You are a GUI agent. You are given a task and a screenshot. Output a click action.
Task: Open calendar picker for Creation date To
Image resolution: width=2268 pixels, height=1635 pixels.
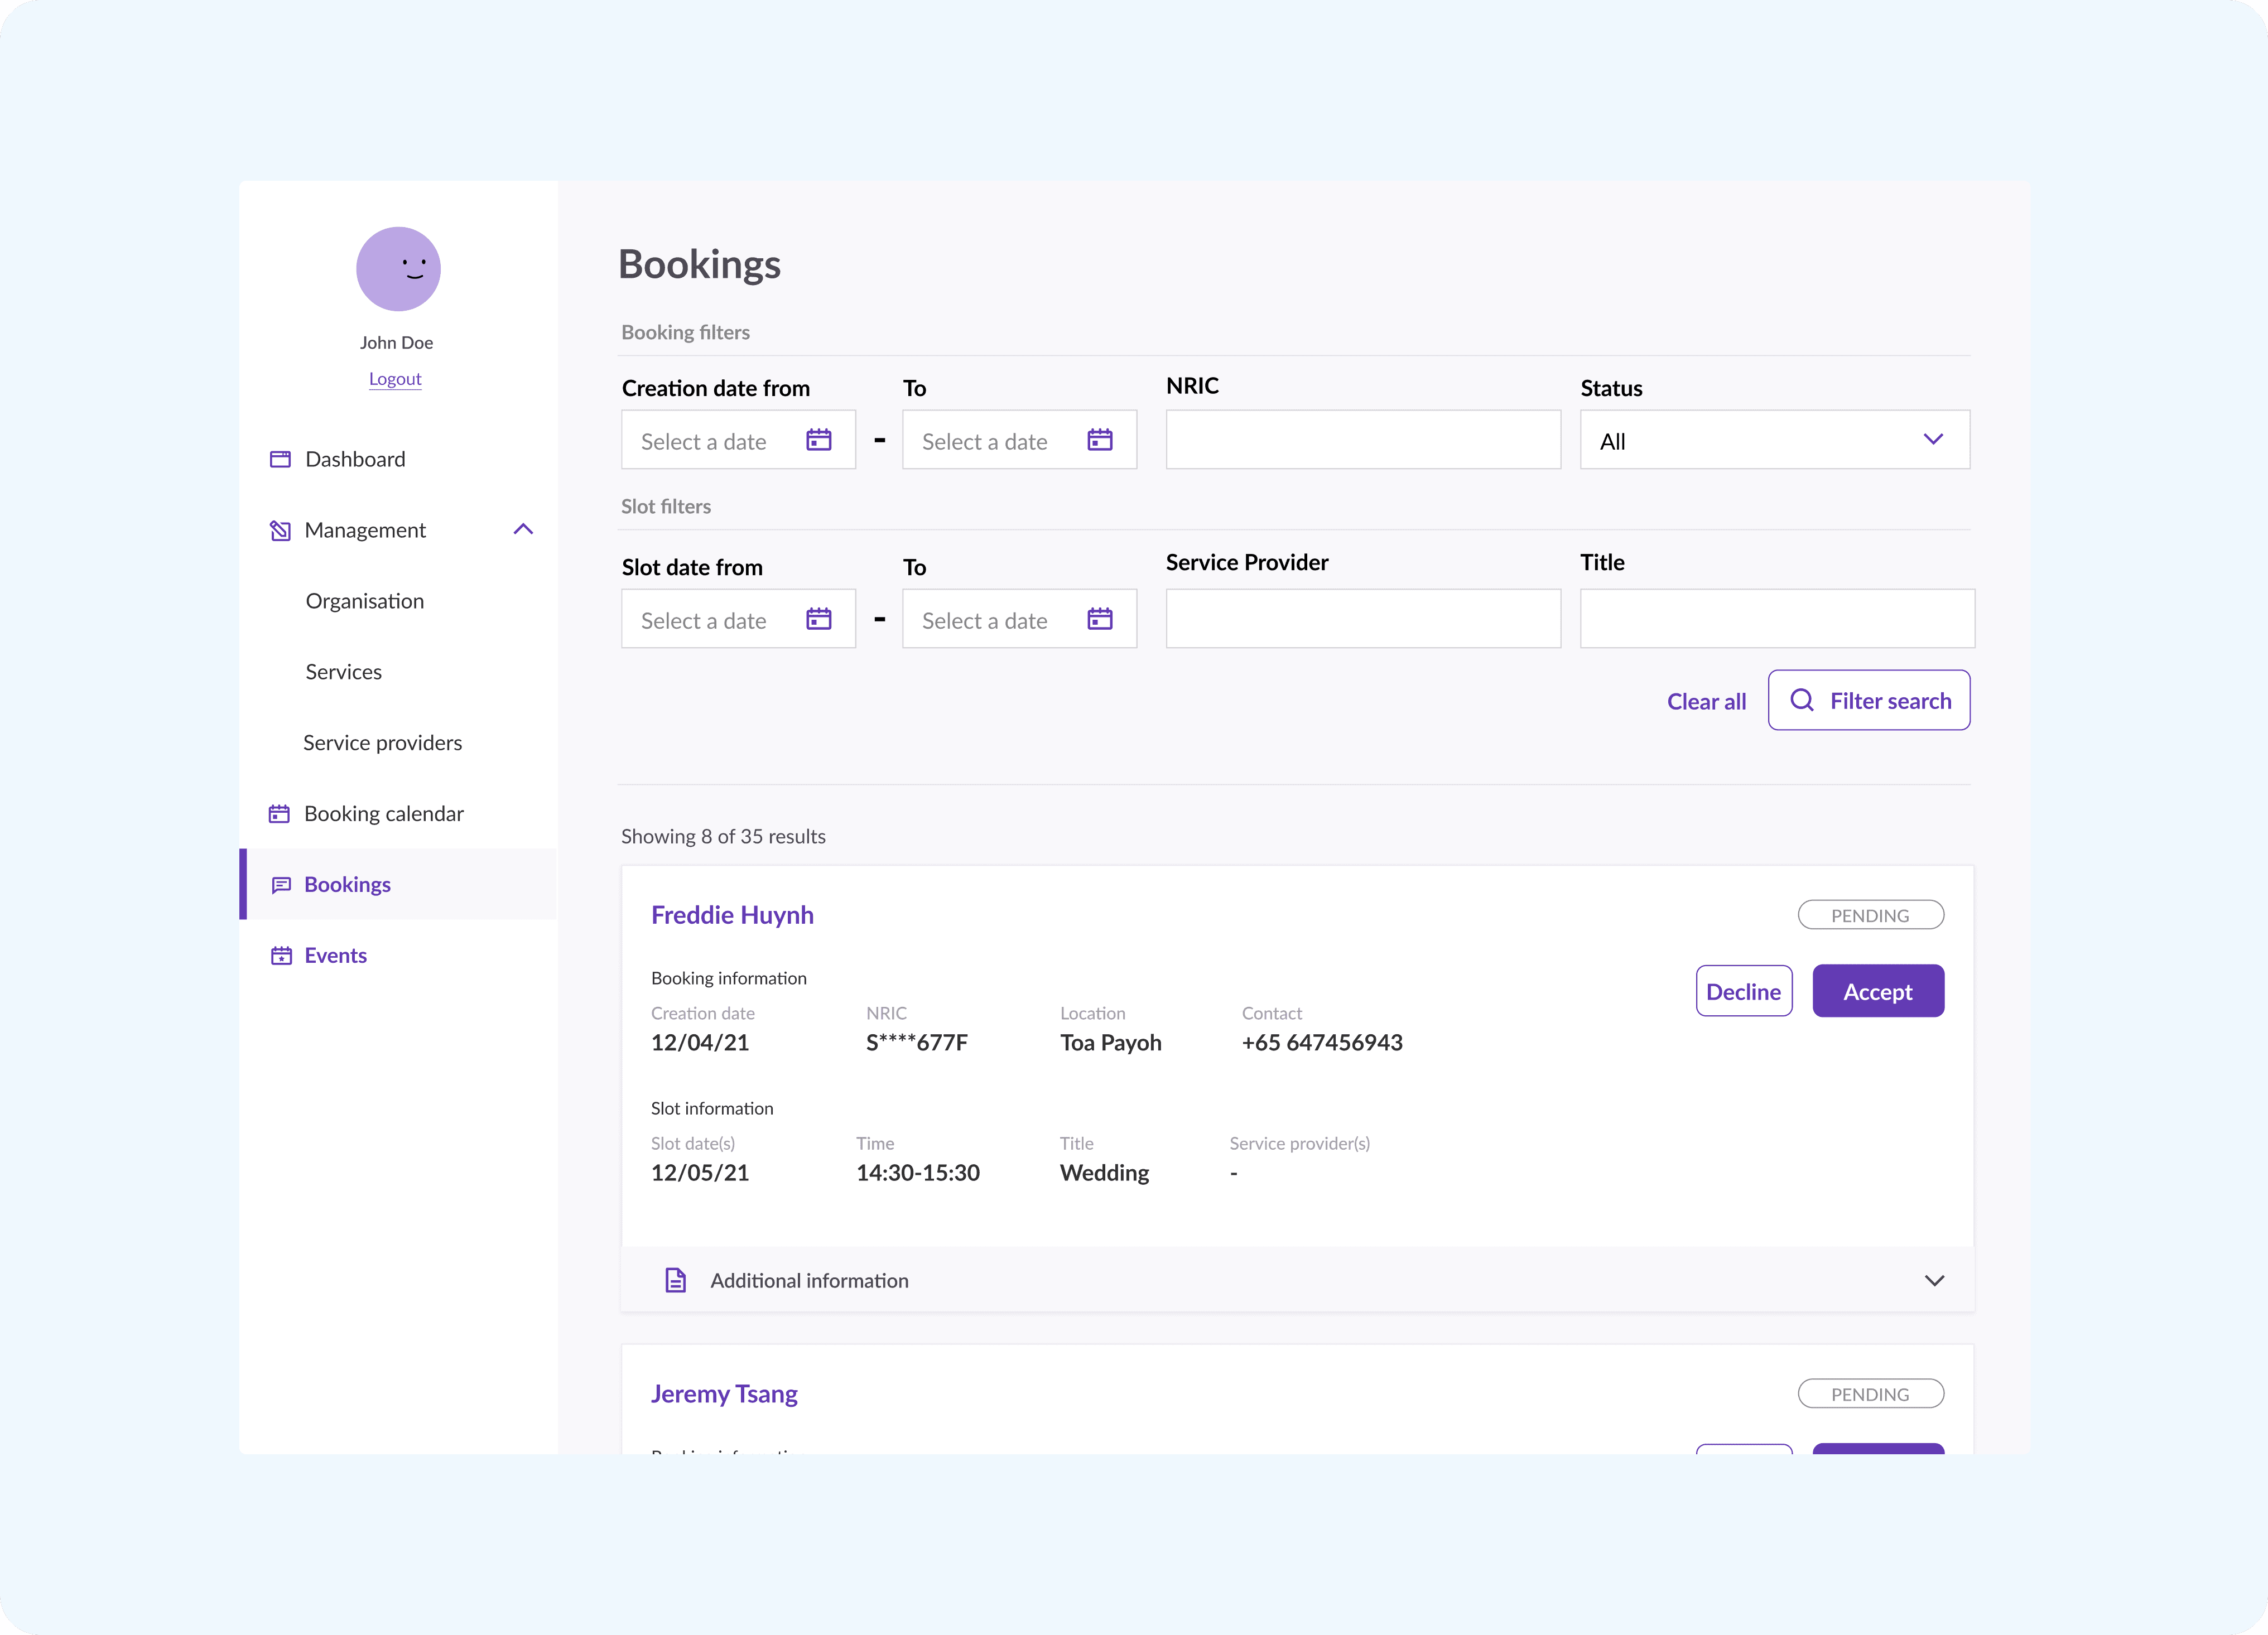(1099, 440)
